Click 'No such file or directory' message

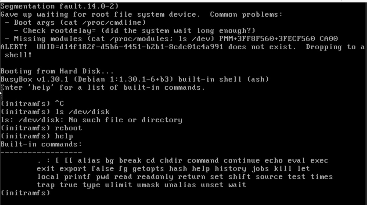pos(125,120)
